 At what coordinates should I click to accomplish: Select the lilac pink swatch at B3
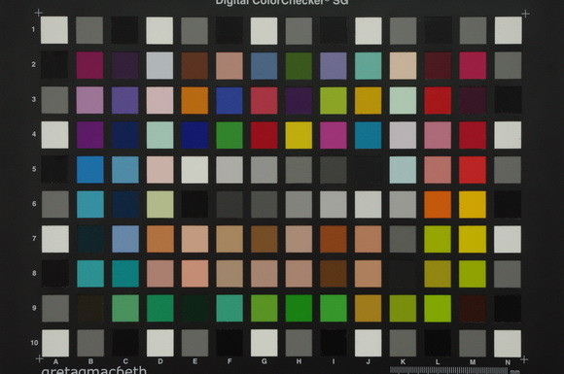pos(89,100)
